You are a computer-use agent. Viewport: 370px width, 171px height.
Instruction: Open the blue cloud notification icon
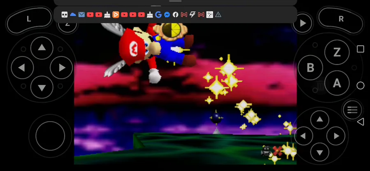(73, 15)
